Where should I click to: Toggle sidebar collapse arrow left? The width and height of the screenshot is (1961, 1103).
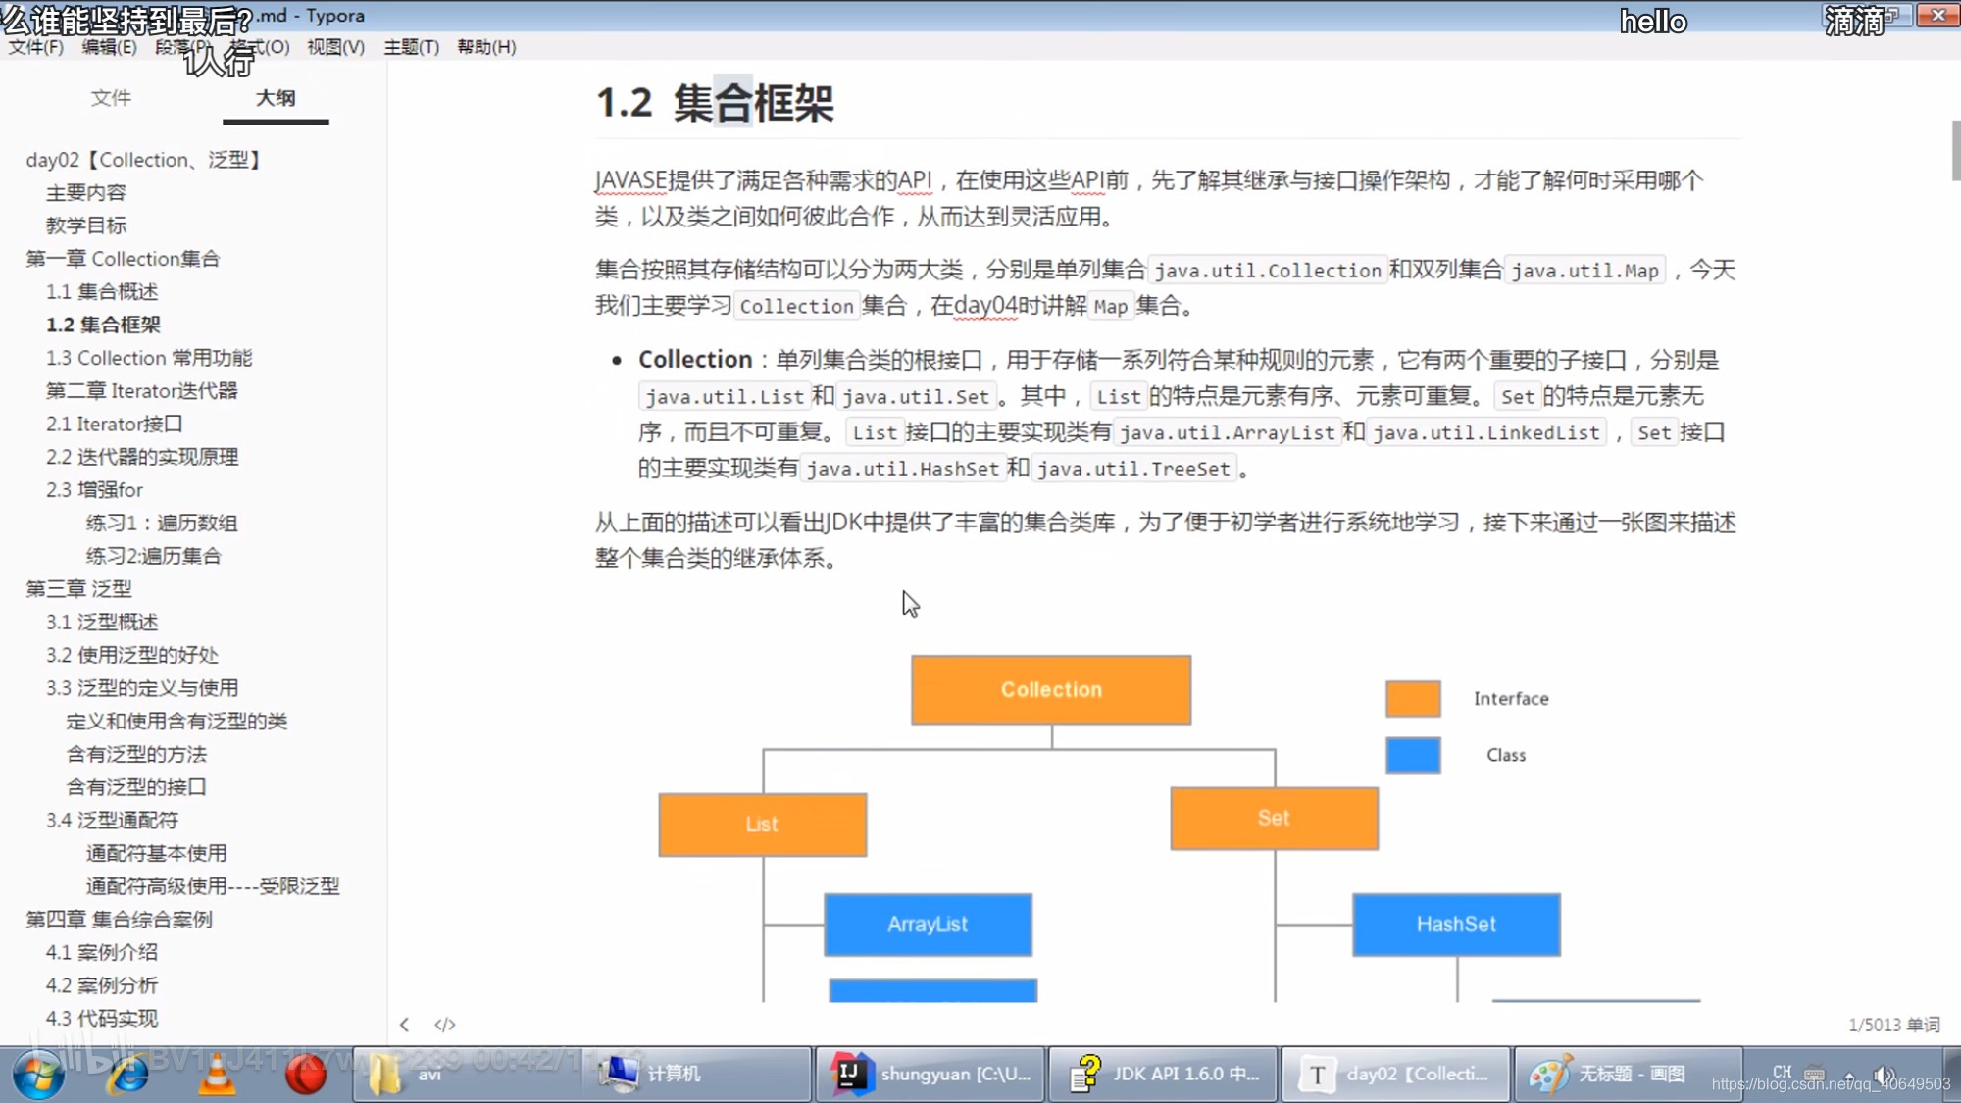click(x=404, y=1025)
